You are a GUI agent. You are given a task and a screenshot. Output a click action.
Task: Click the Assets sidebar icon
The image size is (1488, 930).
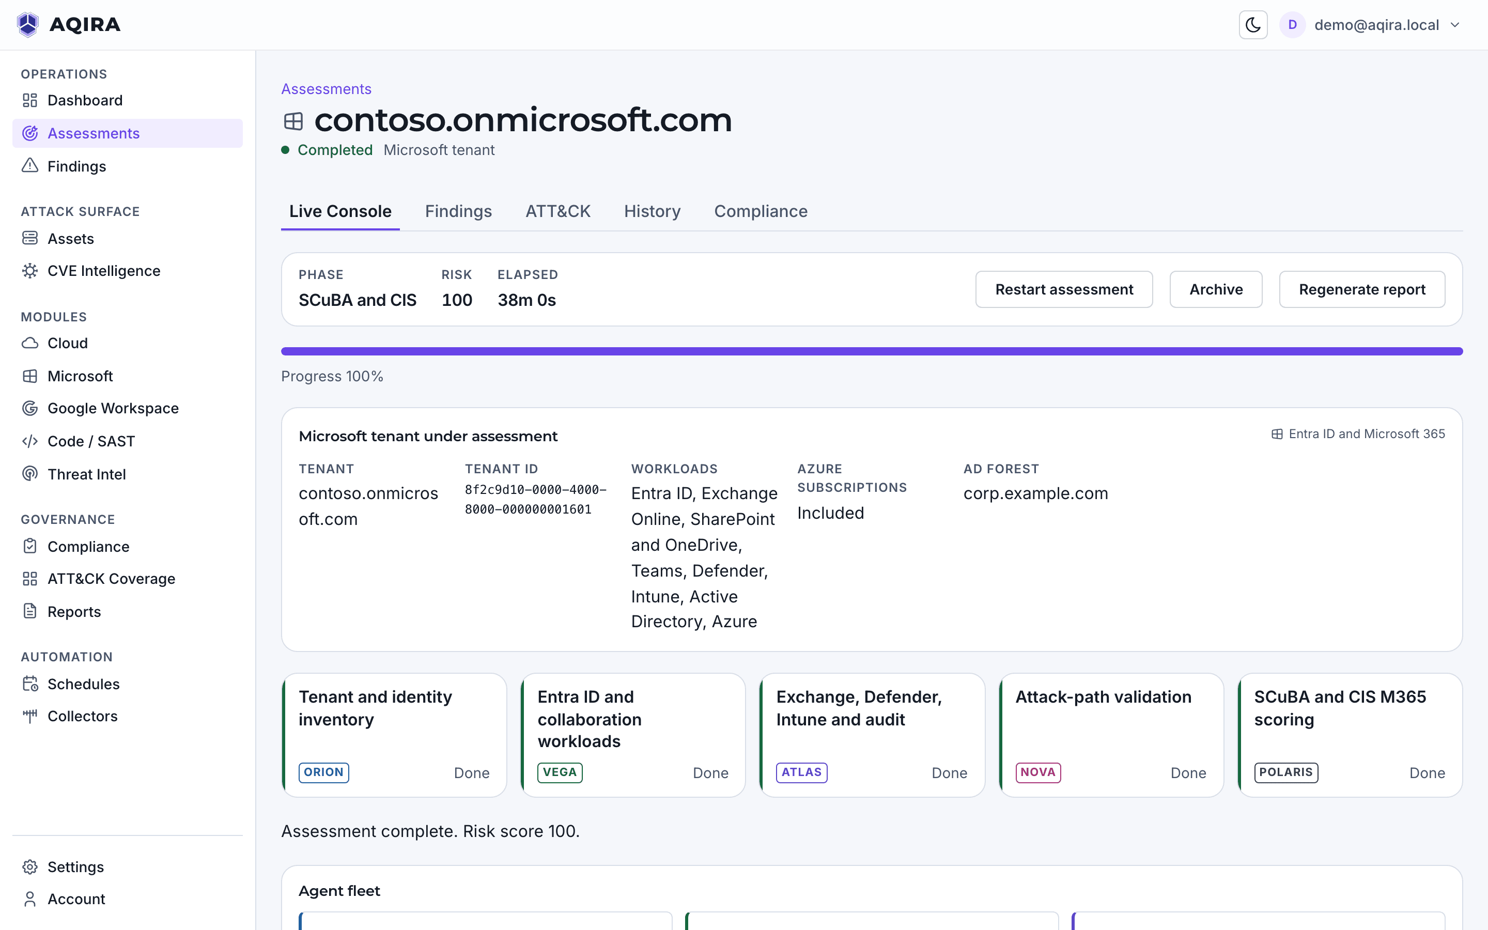click(x=29, y=238)
